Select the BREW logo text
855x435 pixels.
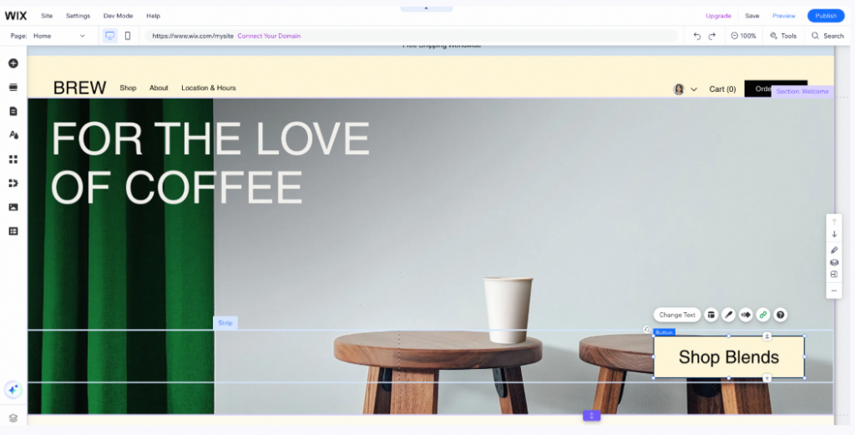click(79, 88)
